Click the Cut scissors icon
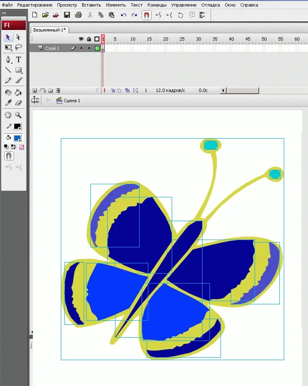This screenshot has height=386, width=308. [90, 15]
